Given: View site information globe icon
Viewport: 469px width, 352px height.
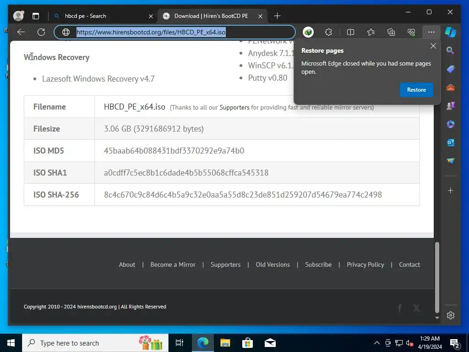Looking at the screenshot, I should click(x=66, y=32).
